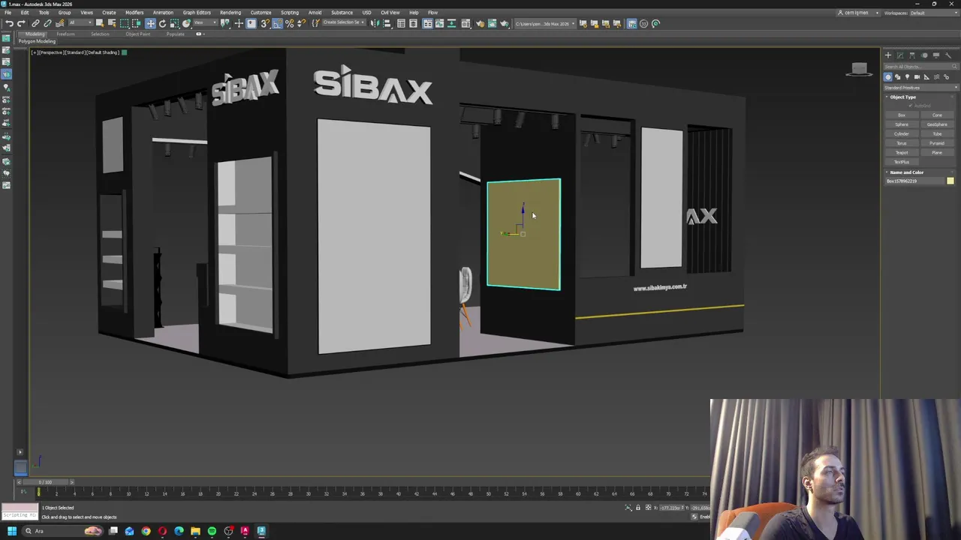961x540 pixels.
Task: Select the Cameras category icon
Action: [917, 76]
